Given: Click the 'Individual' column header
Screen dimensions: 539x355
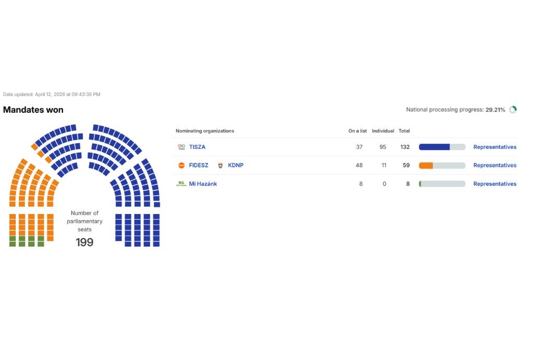Looking at the screenshot, I should click(x=383, y=131).
